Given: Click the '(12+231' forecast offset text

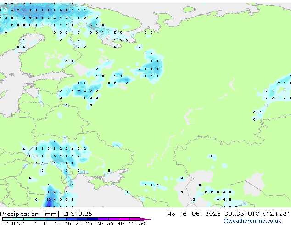Looking at the screenshot, I should [276, 214].
